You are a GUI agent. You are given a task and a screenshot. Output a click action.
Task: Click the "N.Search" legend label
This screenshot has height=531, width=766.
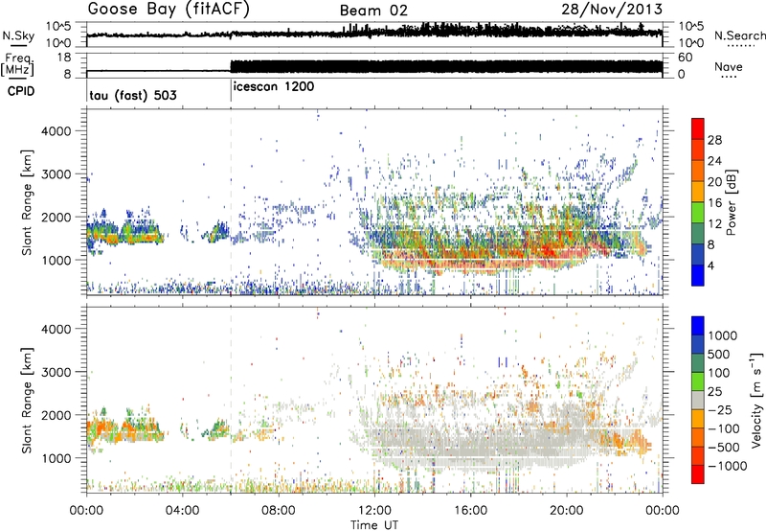[x=739, y=35]
